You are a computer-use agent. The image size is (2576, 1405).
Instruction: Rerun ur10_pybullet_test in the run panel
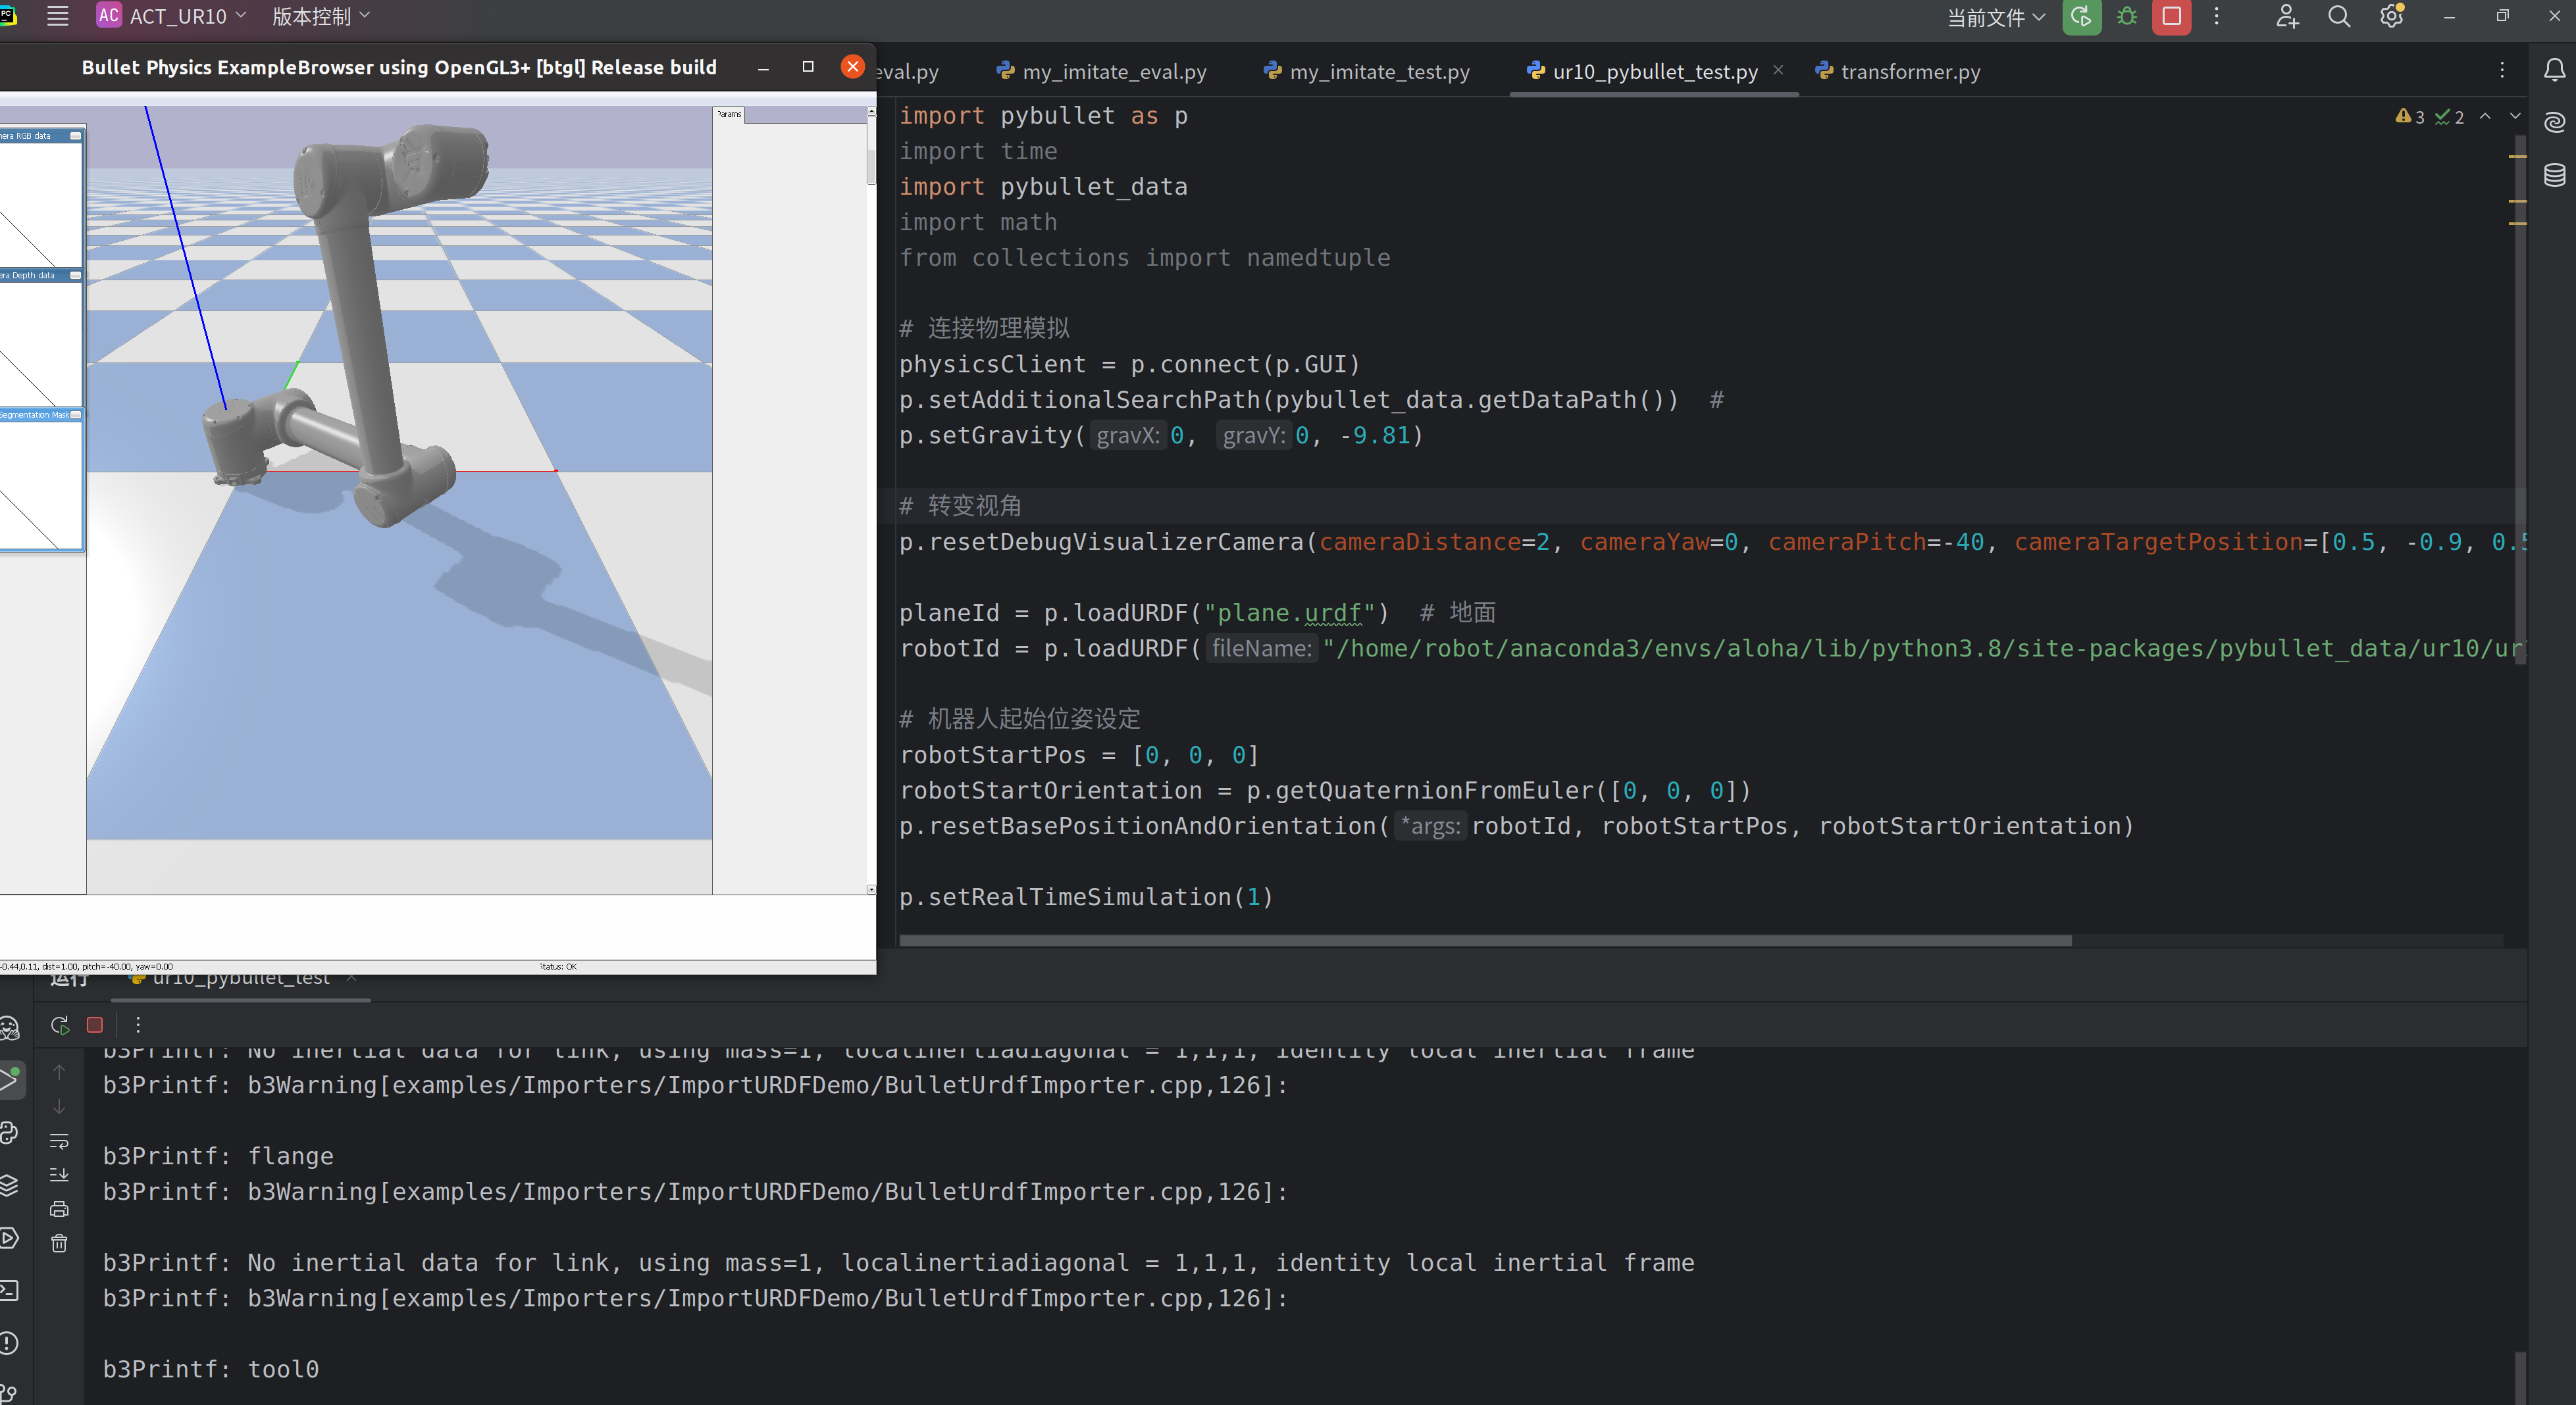pyautogui.click(x=59, y=1024)
